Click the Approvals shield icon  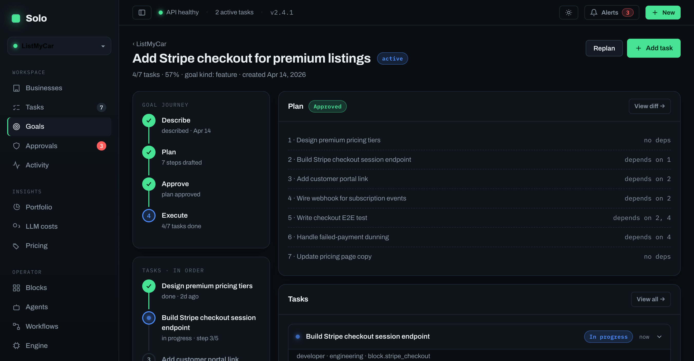(16, 146)
